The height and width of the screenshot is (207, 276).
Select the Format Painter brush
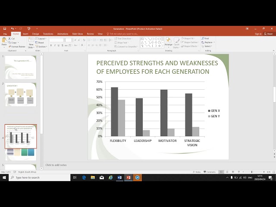coord(17,47)
